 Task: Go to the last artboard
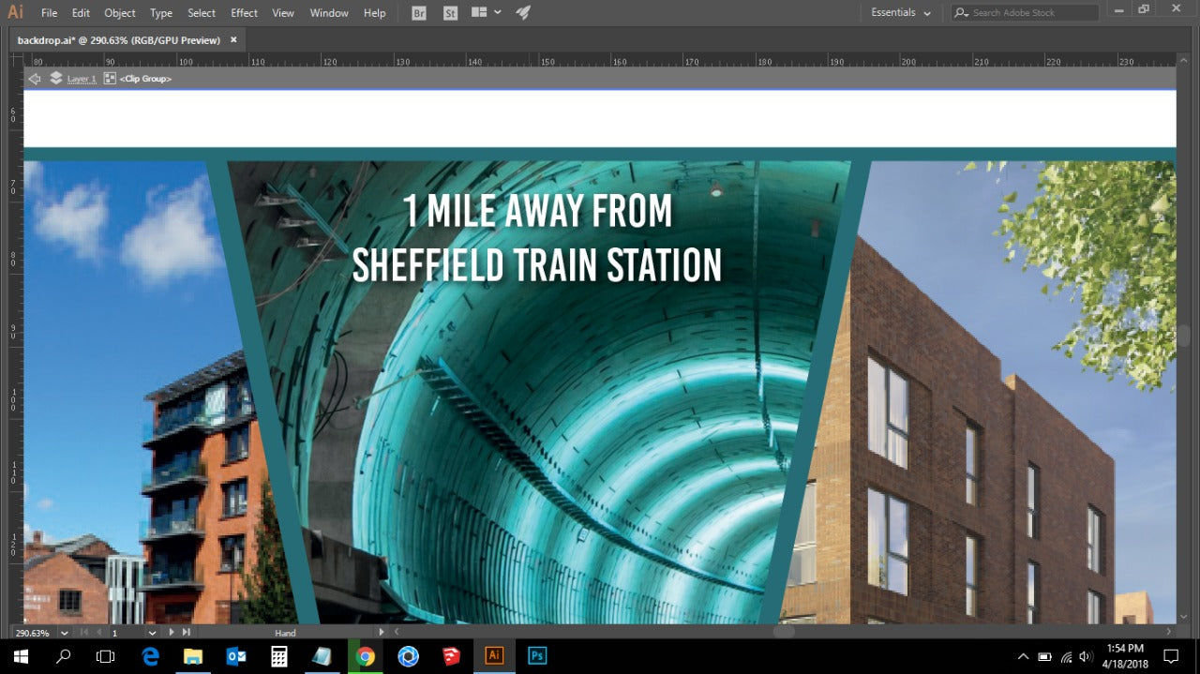tap(186, 633)
